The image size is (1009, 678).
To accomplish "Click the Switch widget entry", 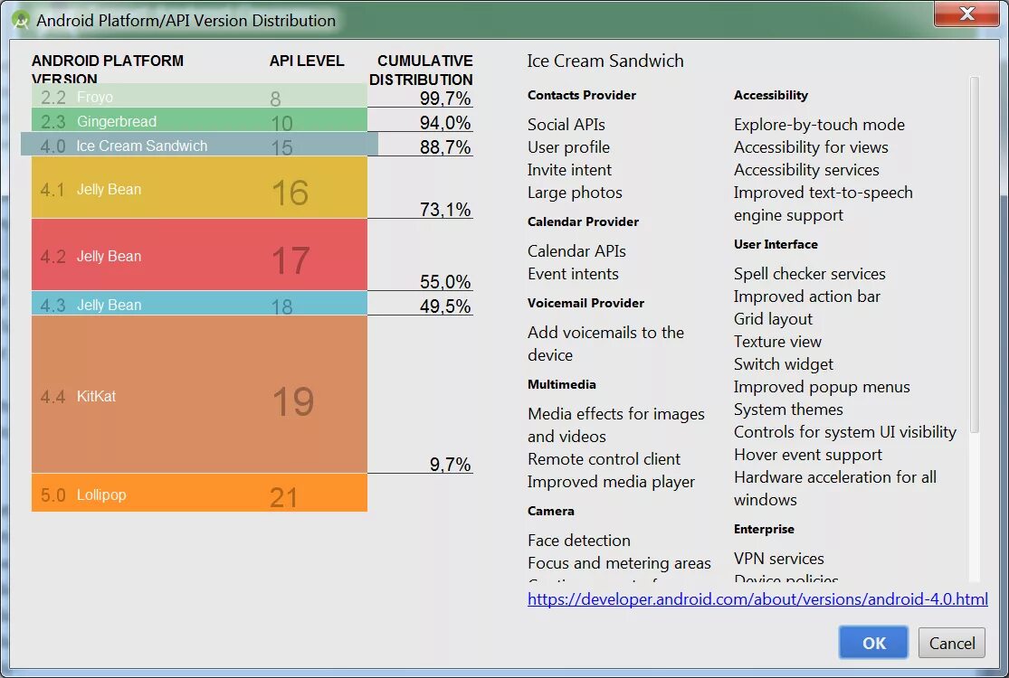I will (x=783, y=364).
